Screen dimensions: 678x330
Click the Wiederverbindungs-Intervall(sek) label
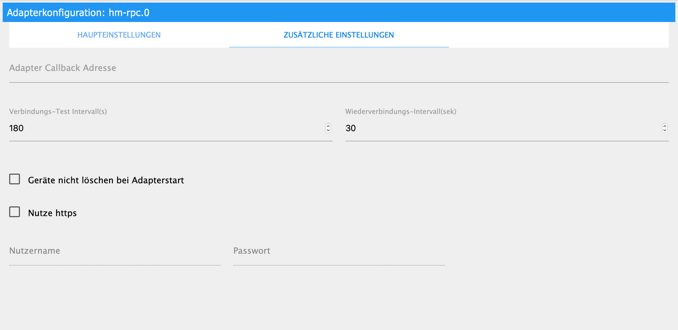401,112
